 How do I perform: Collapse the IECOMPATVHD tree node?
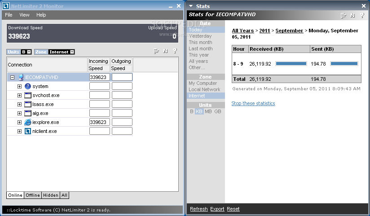(x=12, y=77)
